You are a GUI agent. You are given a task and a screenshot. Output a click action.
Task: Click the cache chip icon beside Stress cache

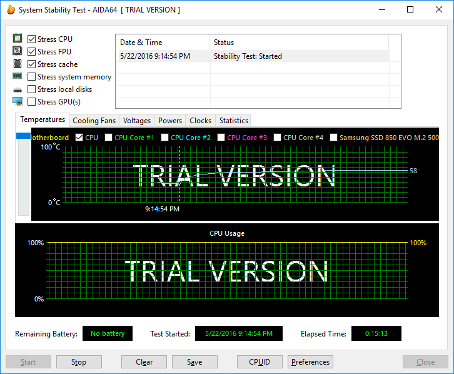(18, 64)
